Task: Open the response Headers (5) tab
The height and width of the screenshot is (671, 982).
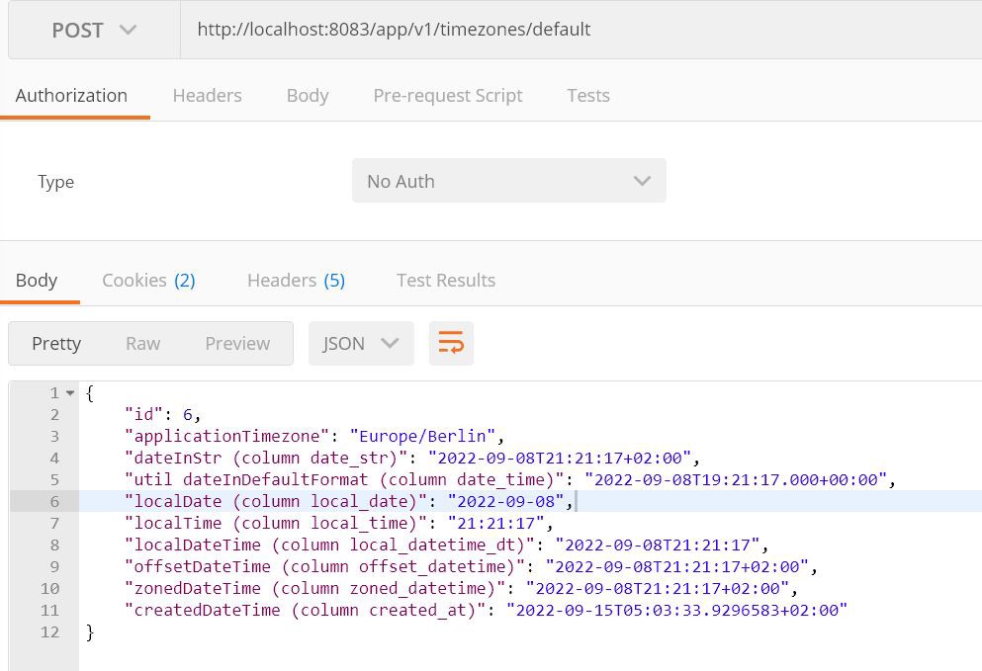Action: tap(296, 280)
